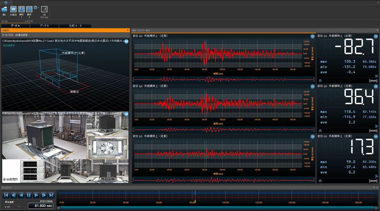This screenshot has width=380, height=211.
Task: Click the 変位 (y) max value 118.4
Action: click(350, 112)
